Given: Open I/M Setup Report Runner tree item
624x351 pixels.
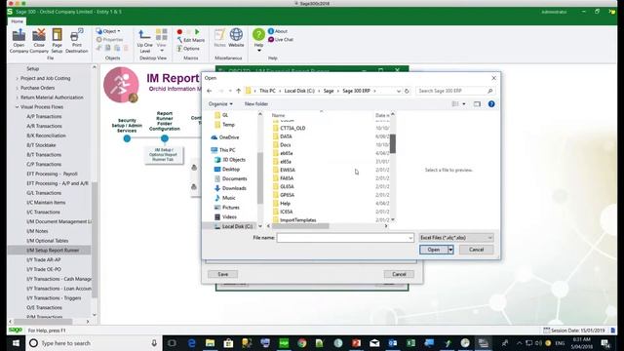Looking at the screenshot, I should tap(53, 251).
